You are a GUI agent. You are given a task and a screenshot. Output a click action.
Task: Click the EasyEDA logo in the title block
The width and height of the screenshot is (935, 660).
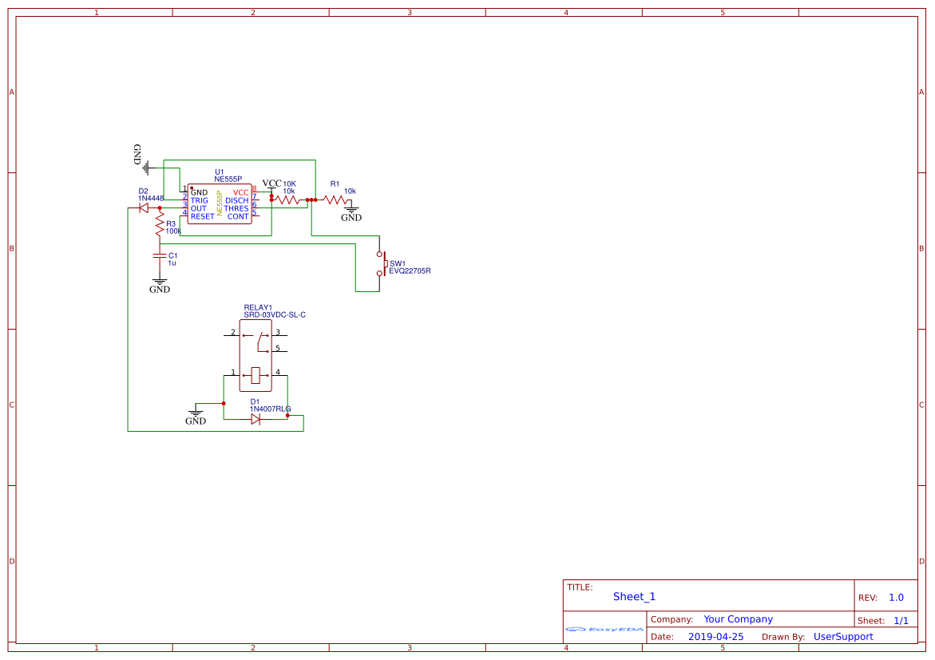[604, 629]
